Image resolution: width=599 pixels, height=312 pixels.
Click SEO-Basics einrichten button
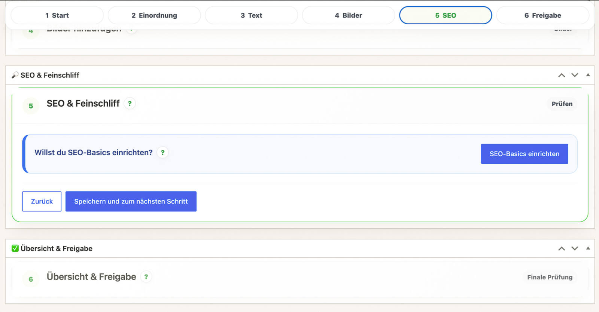tap(524, 154)
